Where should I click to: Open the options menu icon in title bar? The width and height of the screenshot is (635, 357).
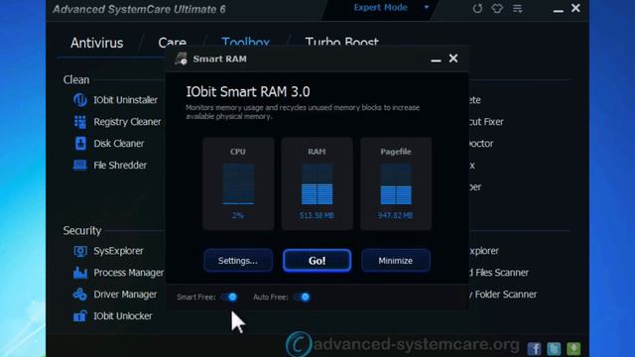click(518, 9)
